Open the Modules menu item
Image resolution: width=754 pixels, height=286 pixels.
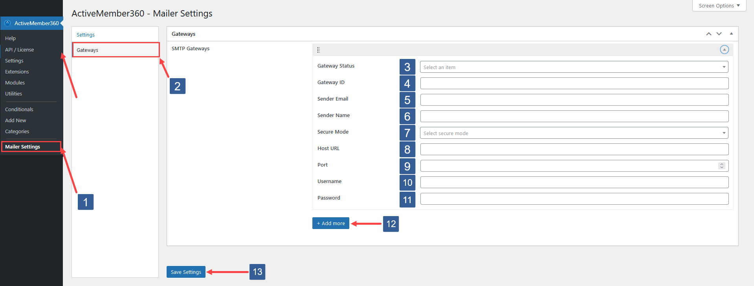[15, 82]
